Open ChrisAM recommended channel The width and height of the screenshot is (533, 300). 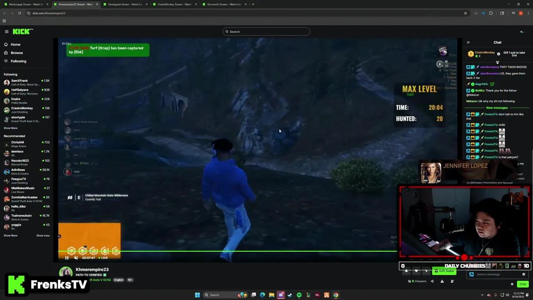(27, 144)
